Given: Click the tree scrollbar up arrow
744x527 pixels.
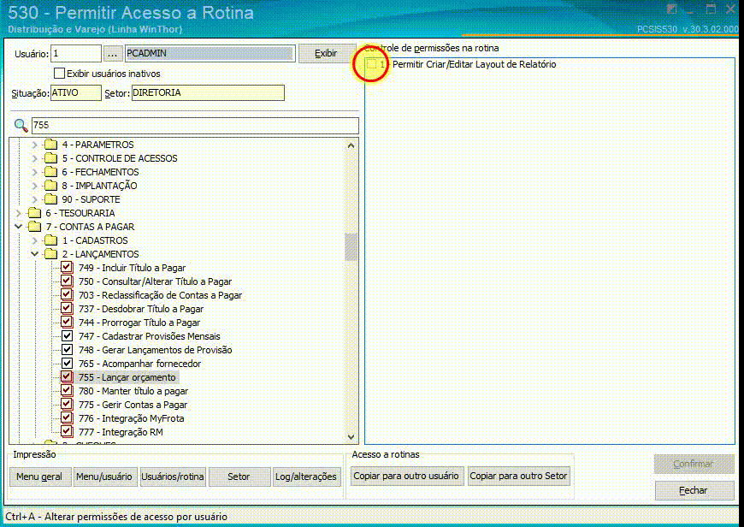Looking at the screenshot, I should click(351, 145).
